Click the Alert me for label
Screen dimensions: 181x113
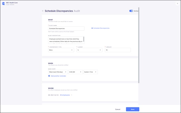(55, 95)
